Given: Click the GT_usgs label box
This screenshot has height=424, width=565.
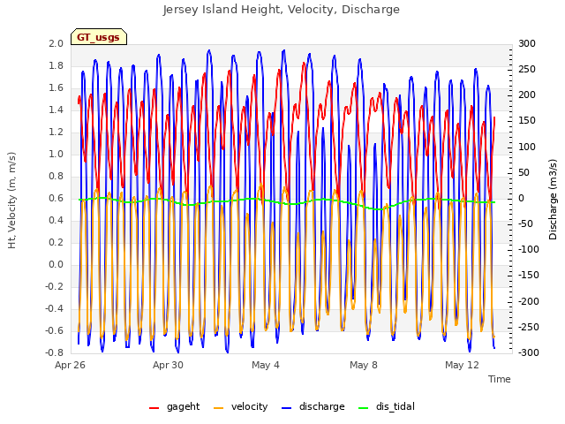Looking at the screenshot, I should pyautogui.click(x=99, y=37).
